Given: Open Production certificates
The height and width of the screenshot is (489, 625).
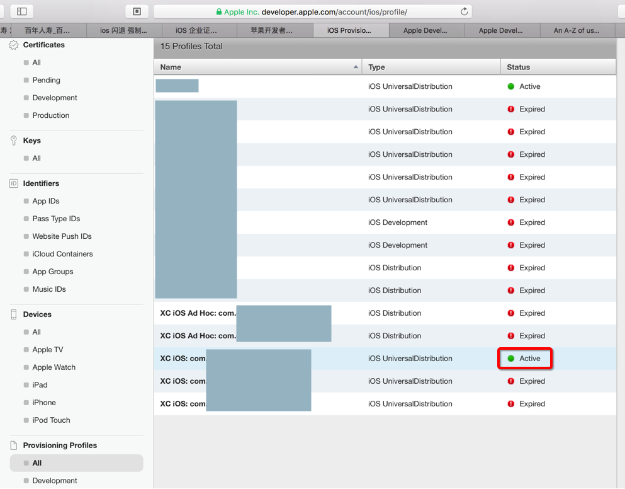Looking at the screenshot, I should (50, 115).
